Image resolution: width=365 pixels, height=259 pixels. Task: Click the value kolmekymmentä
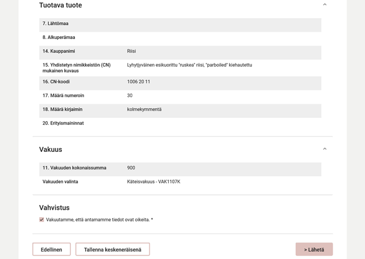point(144,109)
